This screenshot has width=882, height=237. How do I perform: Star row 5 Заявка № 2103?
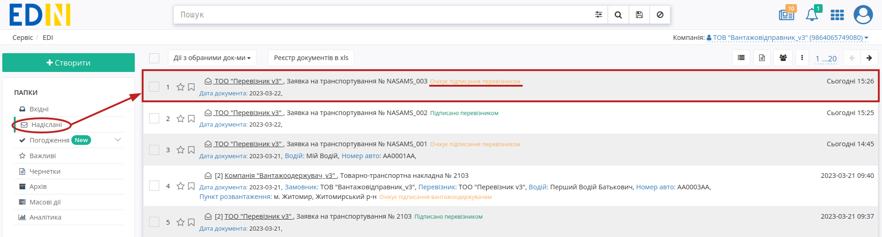[180, 222]
